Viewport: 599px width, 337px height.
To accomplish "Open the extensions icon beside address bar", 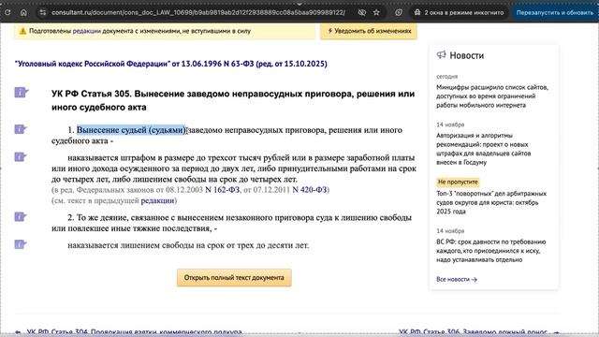I will click(399, 12).
